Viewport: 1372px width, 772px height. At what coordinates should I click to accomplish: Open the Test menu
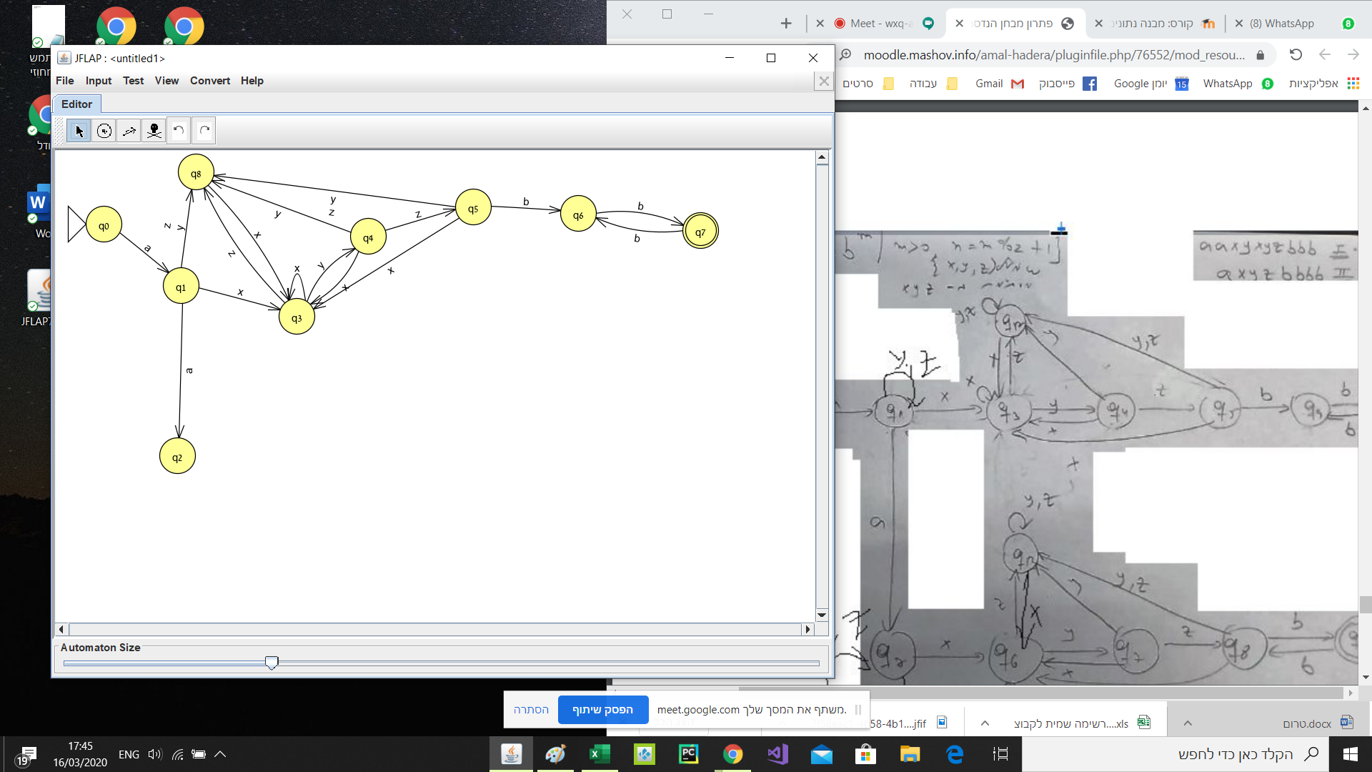coord(133,81)
